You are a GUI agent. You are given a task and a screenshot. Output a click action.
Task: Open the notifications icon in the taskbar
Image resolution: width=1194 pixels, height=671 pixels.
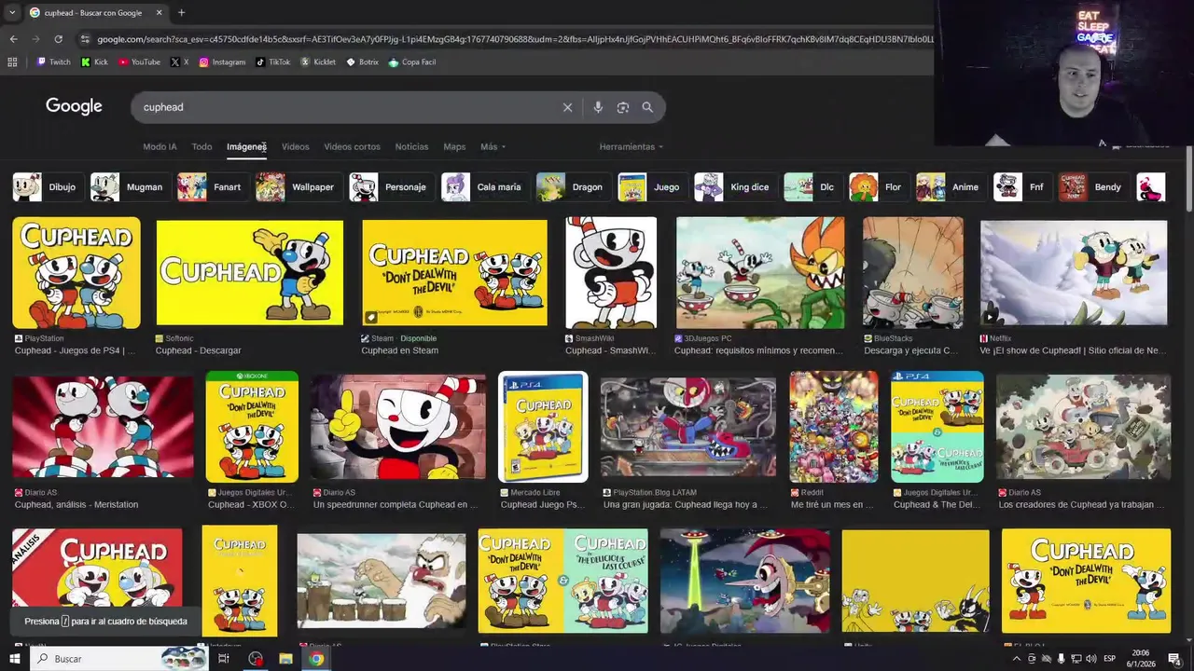pyautogui.click(x=1174, y=659)
